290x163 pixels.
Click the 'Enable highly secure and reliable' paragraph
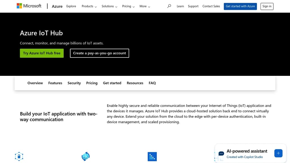(x=189, y=114)
